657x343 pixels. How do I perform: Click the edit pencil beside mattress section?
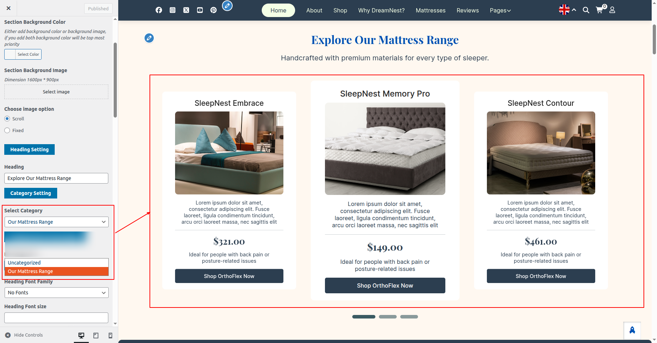coord(149,38)
